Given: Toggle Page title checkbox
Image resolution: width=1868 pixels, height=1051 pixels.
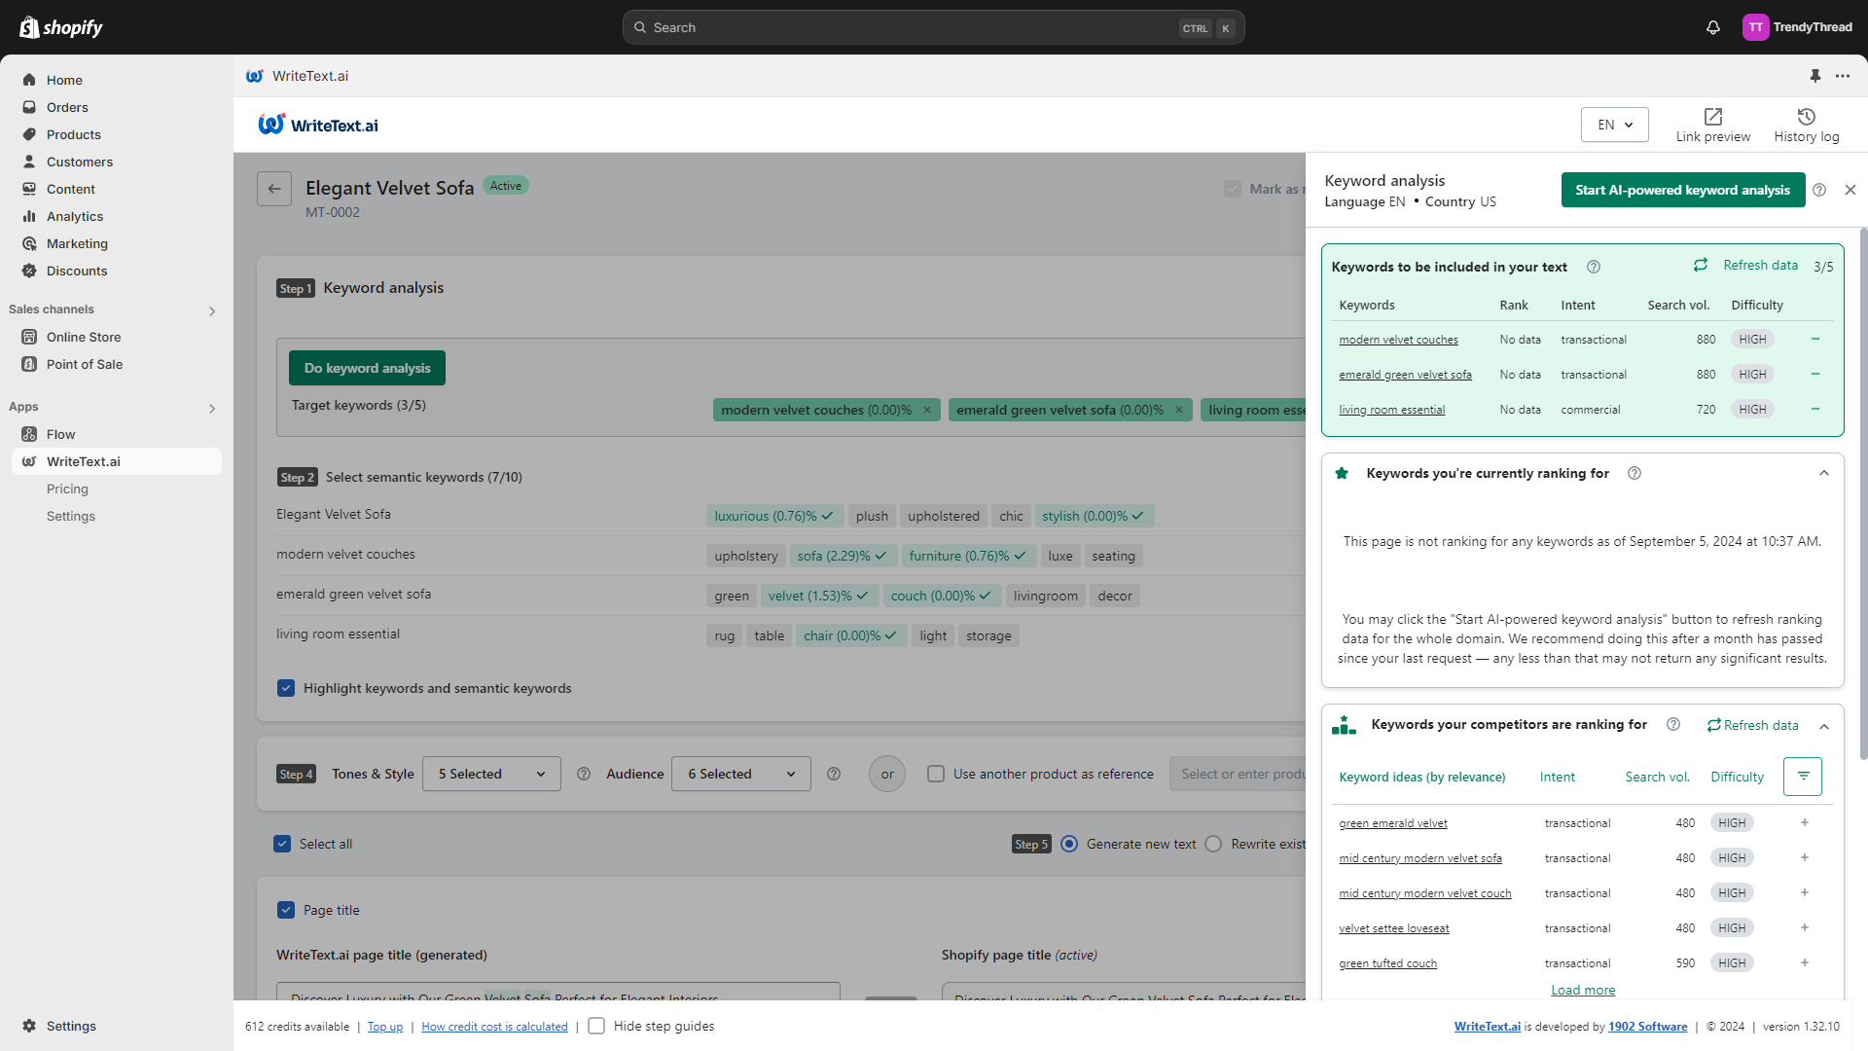Looking at the screenshot, I should pyautogui.click(x=286, y=910).
